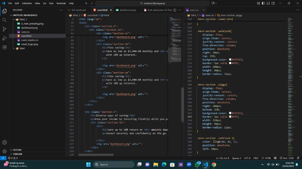Collapse the UNTITLED (WORKSPACE) section
The width and height of the screenshot is (302, 169).
click(x=11, y=15)
